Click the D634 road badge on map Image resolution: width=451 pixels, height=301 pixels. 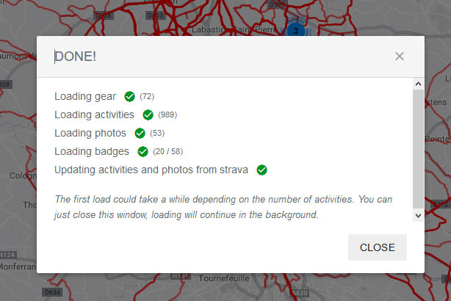[53, 292]
